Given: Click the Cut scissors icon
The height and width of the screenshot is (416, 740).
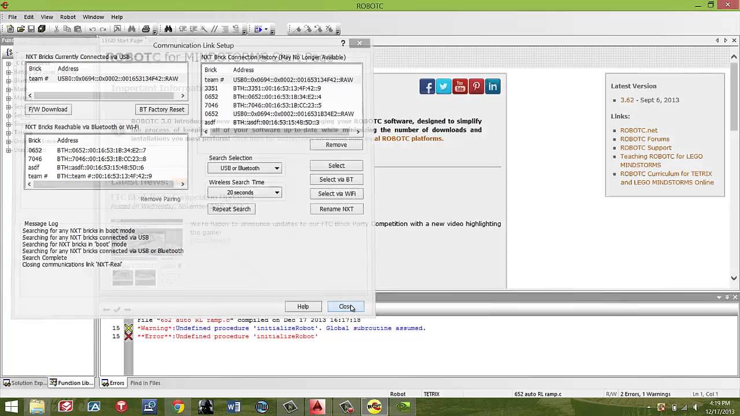Looking at the screenshot, I should 57,29.
